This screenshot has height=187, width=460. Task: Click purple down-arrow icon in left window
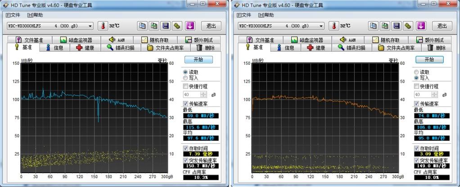190,26
